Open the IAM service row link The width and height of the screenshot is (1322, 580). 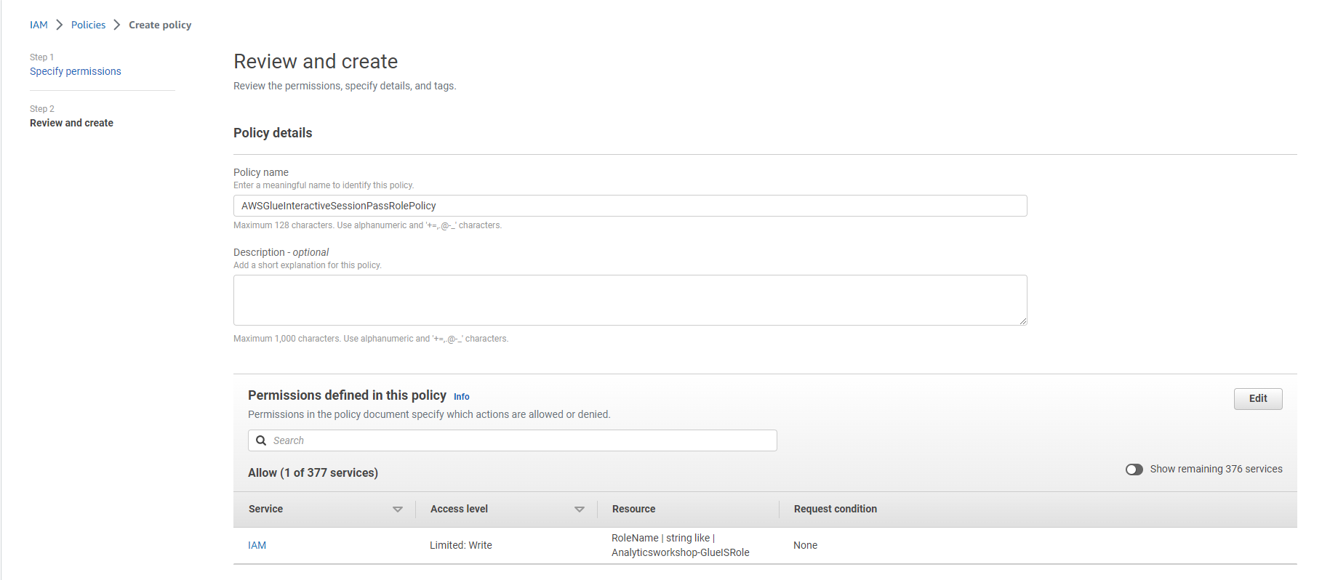point(257,545)
